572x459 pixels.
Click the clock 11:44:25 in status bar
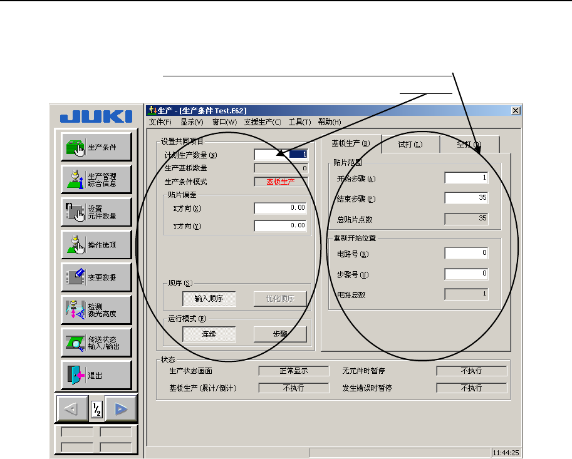[x=506, y=453]
